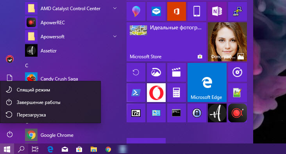
Task: Launch the orange Office tile
Action: point(177,11)
